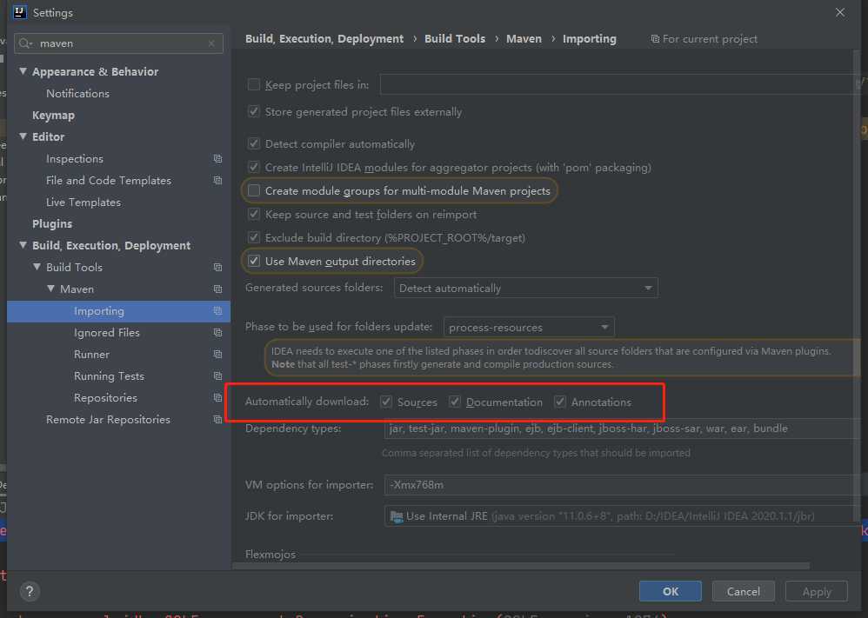
Task: Toggle 'Create IntelliJ IDEA modules for aggregator projects'
Action: pos(254,167)
